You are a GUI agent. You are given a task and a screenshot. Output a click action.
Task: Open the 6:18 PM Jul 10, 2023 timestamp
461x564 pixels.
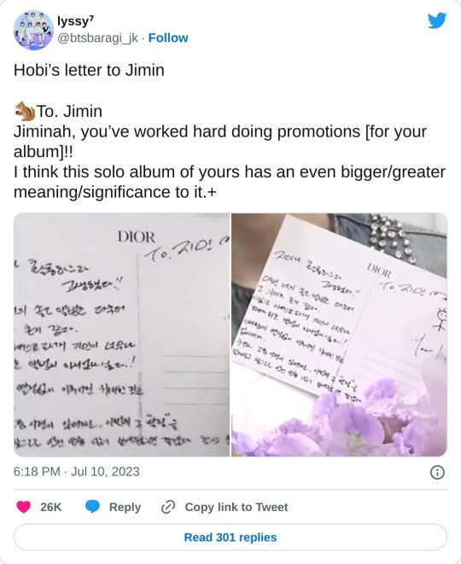point(77,472)
